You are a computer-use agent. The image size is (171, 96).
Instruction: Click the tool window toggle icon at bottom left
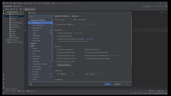3,93
